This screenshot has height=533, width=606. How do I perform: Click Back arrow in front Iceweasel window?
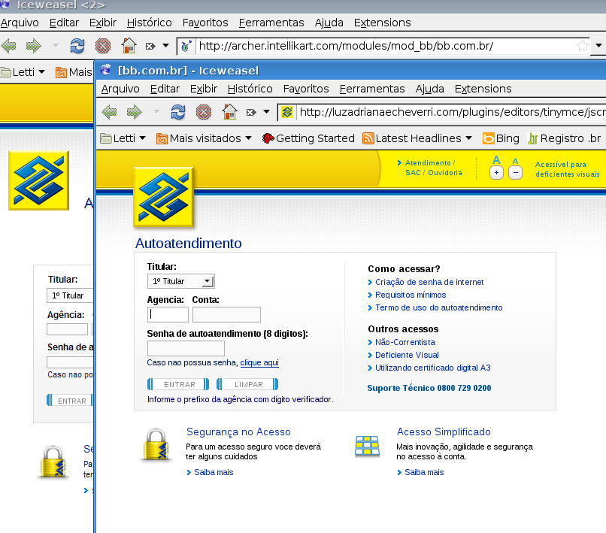(109, 112)
